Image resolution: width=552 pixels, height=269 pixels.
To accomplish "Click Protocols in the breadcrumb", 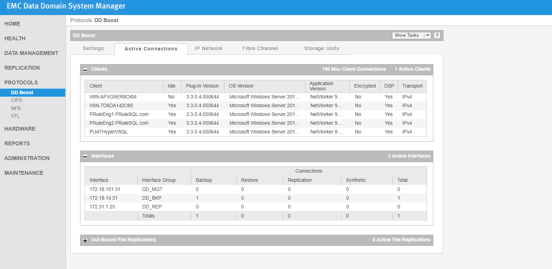I will click(81, 20).
